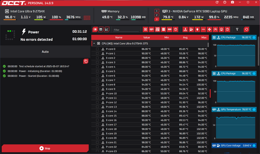Sort table by Name column

pos(119,37)
